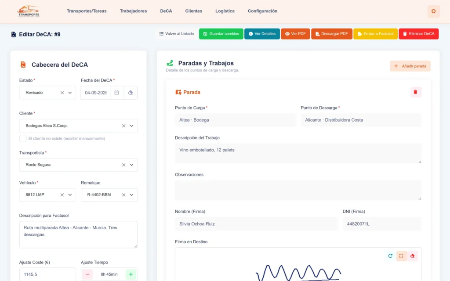This screenshot has height=281, width=450.
Task: Open the Vehículo dropdown arrow
Action: point(70,195)
